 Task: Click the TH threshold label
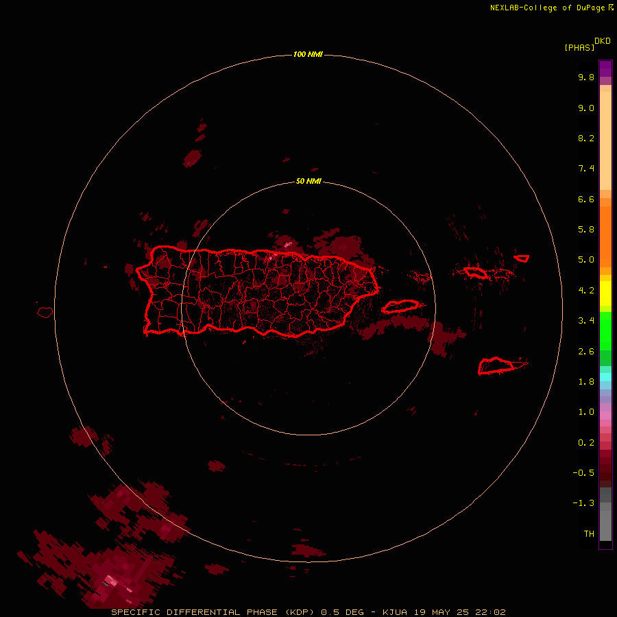coord(589,534)
